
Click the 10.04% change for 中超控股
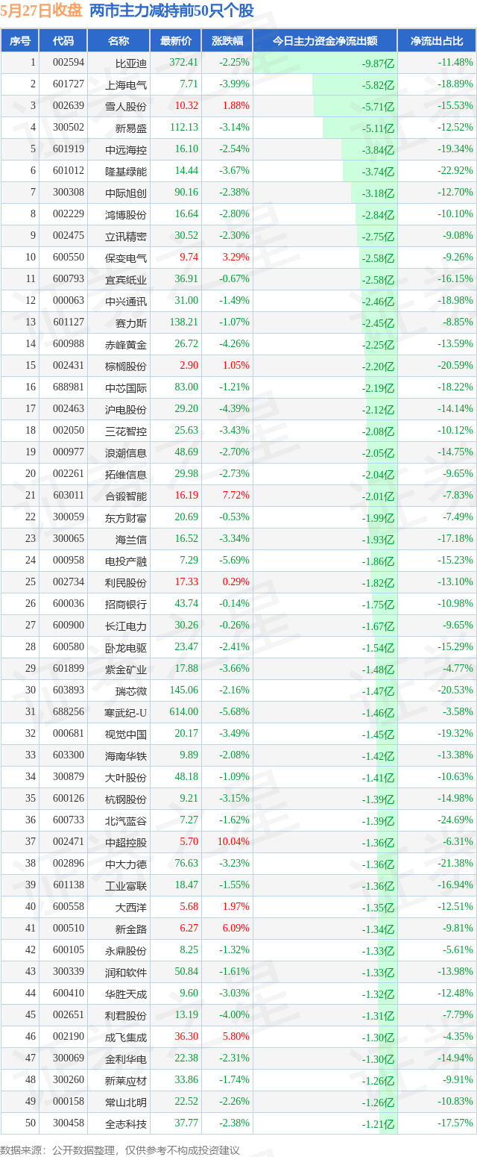click(233, 842)
